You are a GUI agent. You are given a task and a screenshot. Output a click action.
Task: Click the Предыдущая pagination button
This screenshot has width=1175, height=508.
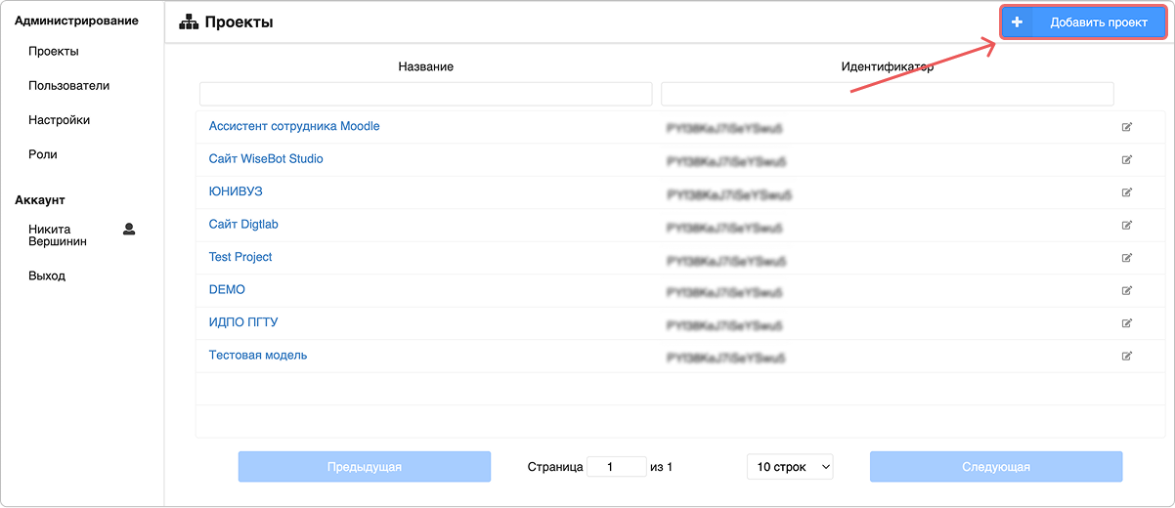[x=364, y=467]
